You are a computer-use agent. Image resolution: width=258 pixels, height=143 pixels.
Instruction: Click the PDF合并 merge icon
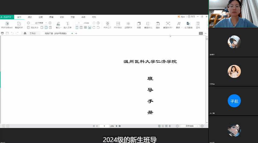pyautogui.click(x=107, y=24)
